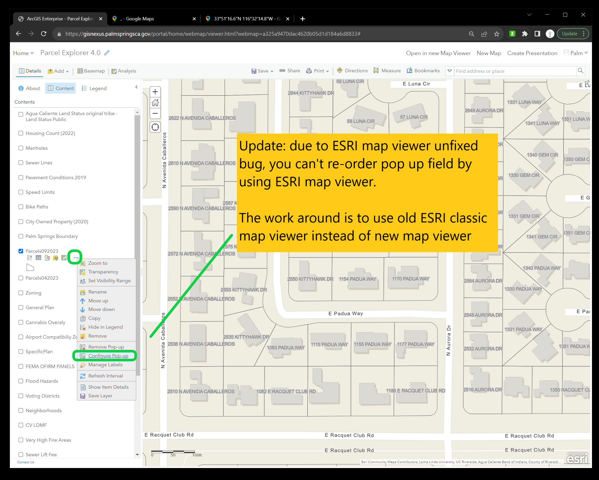Enable Pavement Conditions 2019 layer

click(x=21, y=177)
